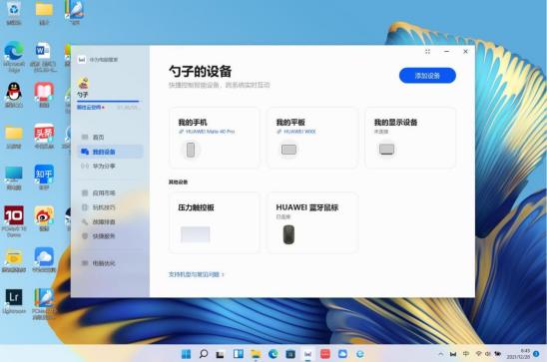
Task: Click the phone icon in 我的手机 card
Action: [x=191, y=150]
